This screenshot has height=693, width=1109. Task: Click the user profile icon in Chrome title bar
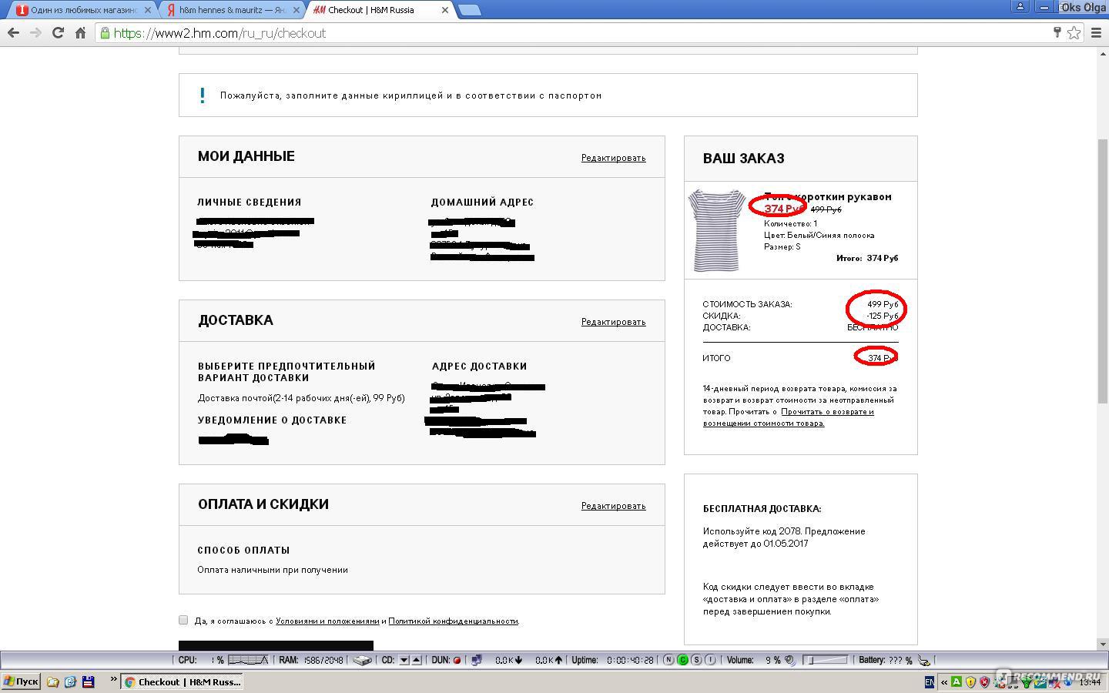(x=1020, y=6)
